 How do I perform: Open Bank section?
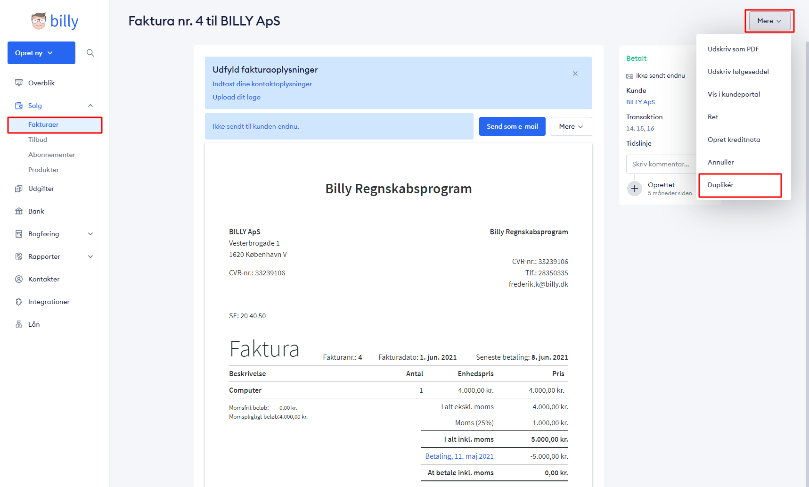pos(36,211)
